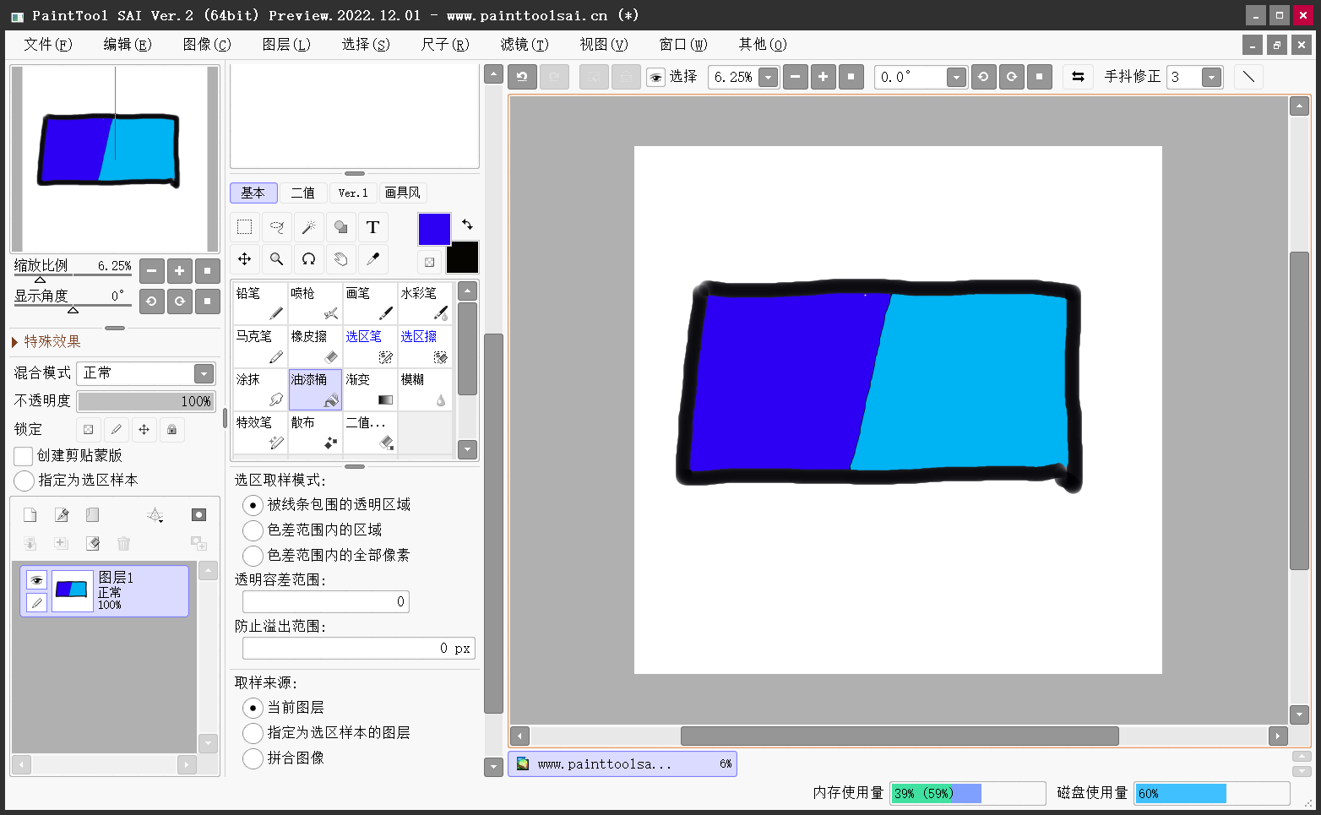
Task: Create a new layer in layer panel
Action: 30,515
